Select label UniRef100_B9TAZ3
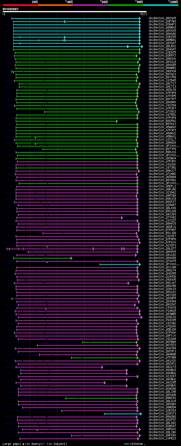The height and width of the screenshot is (446, 181). [x=163, y=74]
